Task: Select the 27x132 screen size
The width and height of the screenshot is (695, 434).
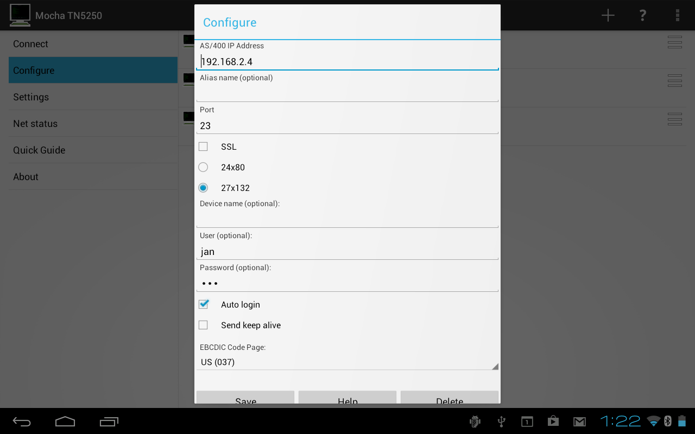Action: point(203,188)
